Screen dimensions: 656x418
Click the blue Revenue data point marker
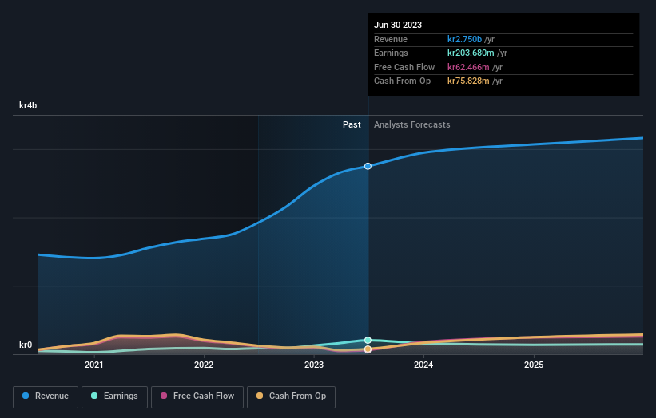click(x=368, y=166)
